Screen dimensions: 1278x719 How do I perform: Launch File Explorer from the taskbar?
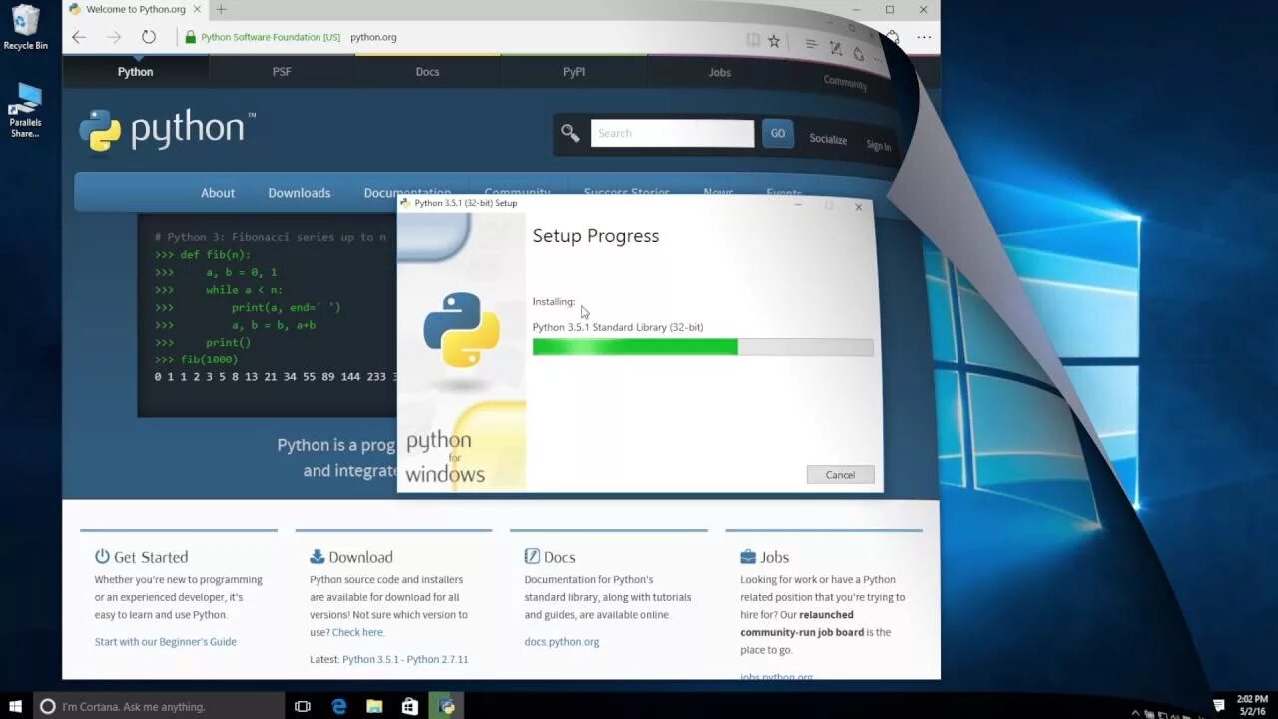click(x=373, y=706)
